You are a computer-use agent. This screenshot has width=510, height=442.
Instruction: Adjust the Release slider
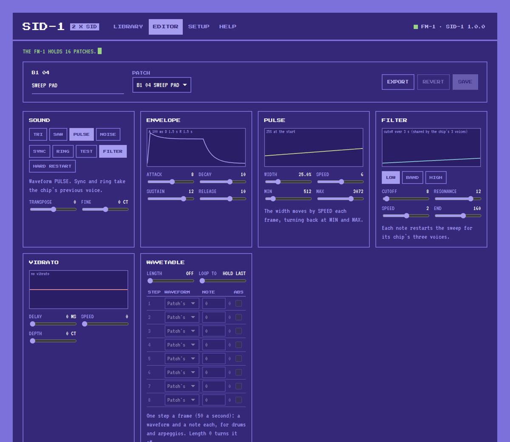(223, 199)
